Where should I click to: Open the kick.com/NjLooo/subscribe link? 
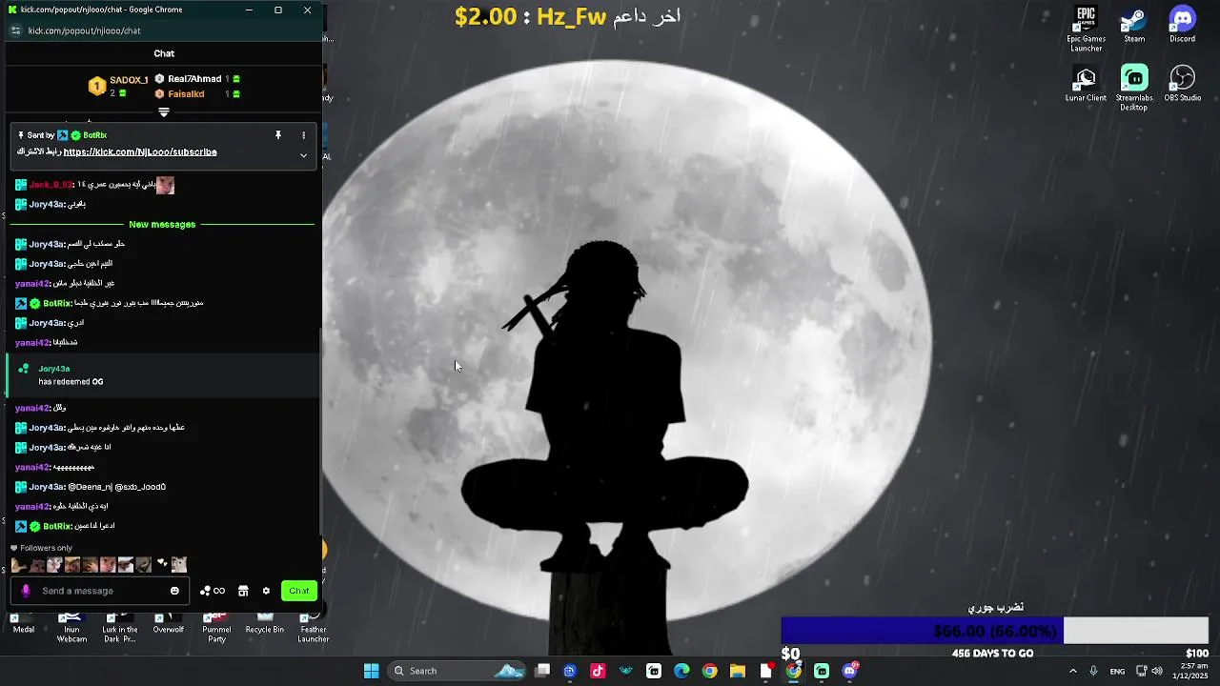click(x=140, y=151)
